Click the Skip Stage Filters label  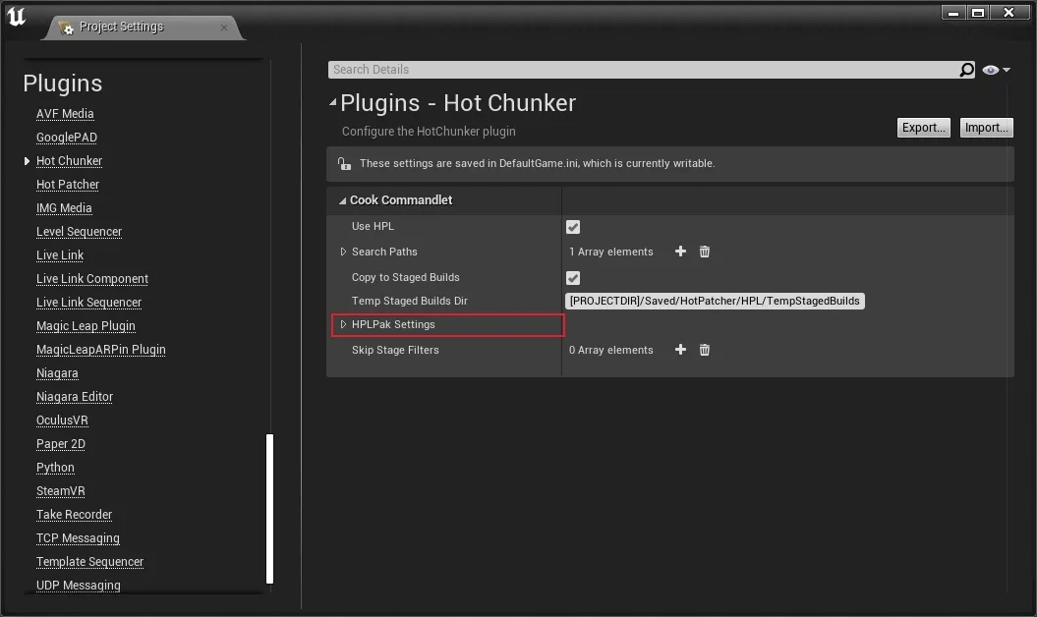click(395, 350)
